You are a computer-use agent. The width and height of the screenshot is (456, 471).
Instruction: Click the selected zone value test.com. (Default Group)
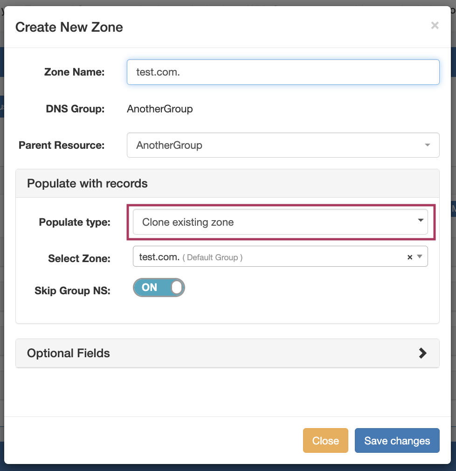pyautogui.click(x=191, y=257)
